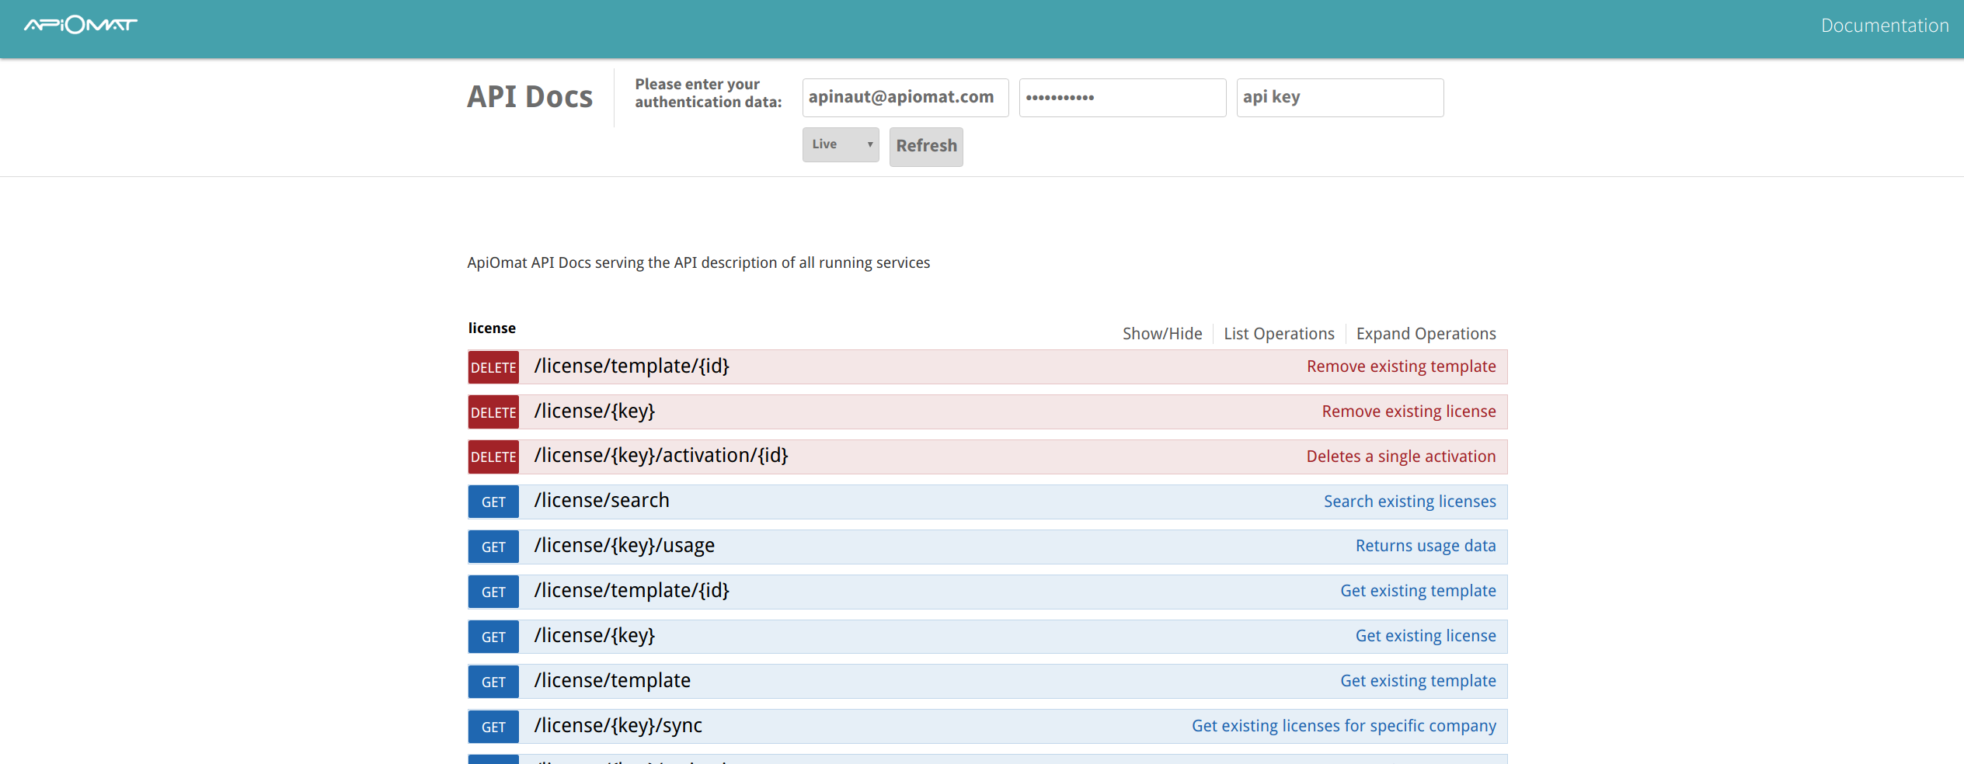The width and height of the screenshot is (1964, 764).
Task: Expand /license/{key}/activation/{id} path
Action: (x=661, y=456)
